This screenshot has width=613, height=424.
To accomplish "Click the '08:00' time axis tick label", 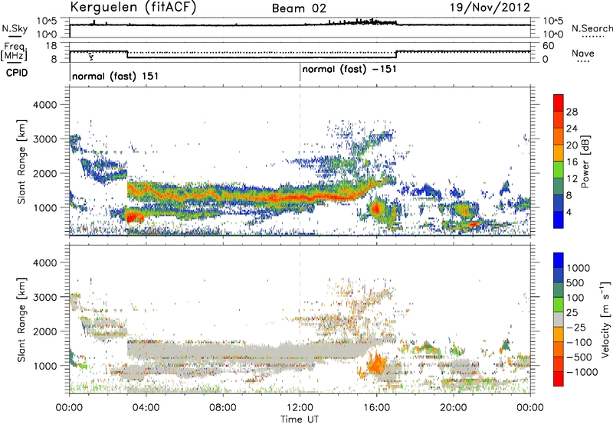I will (x=223, y=408).
